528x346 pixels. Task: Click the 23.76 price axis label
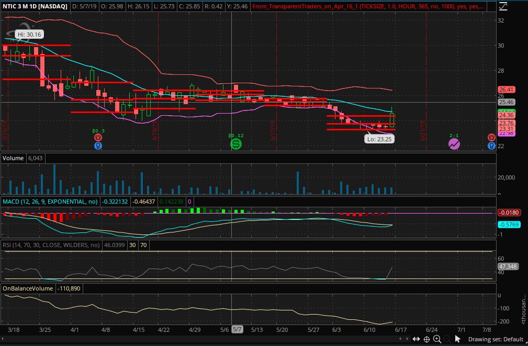[506, 123]
